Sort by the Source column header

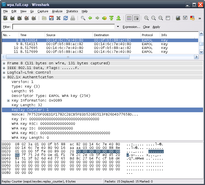[x=69, y=35]
